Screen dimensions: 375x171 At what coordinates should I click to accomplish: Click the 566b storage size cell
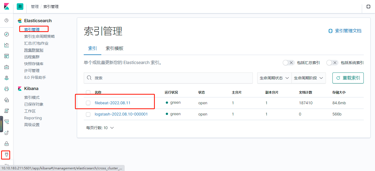tap(337, 114)
